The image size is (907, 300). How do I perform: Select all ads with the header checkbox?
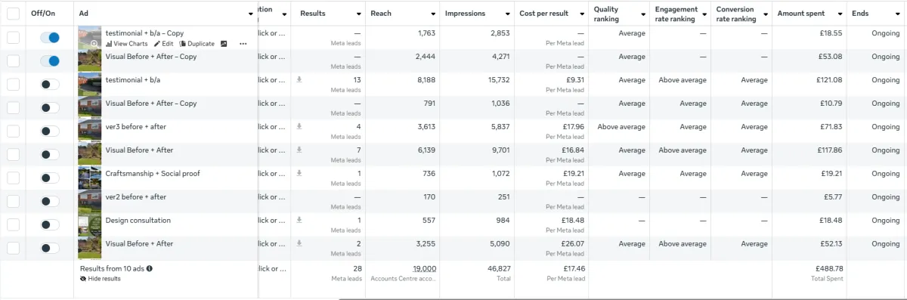click(13, 14)
